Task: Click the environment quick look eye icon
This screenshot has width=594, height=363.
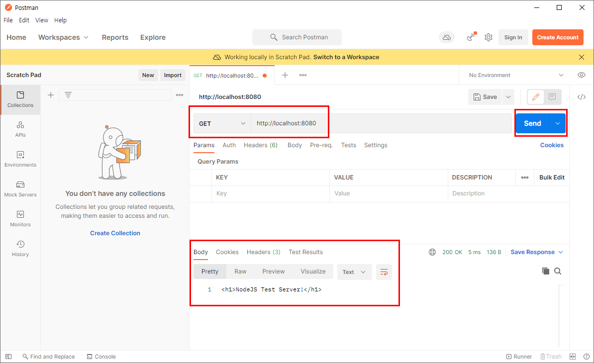Action: (582, 75)
